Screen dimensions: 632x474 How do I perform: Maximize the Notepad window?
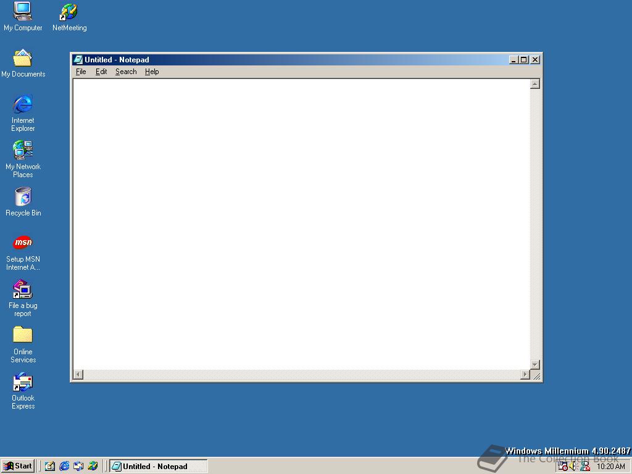523,60
